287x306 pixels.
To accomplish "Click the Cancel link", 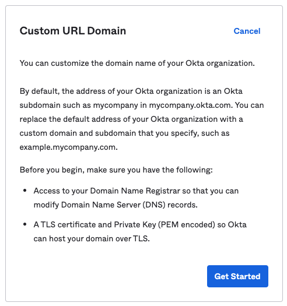I will click(247, 31).
